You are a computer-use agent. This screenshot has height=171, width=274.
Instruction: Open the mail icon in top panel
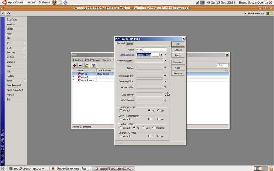click(60, 2)
